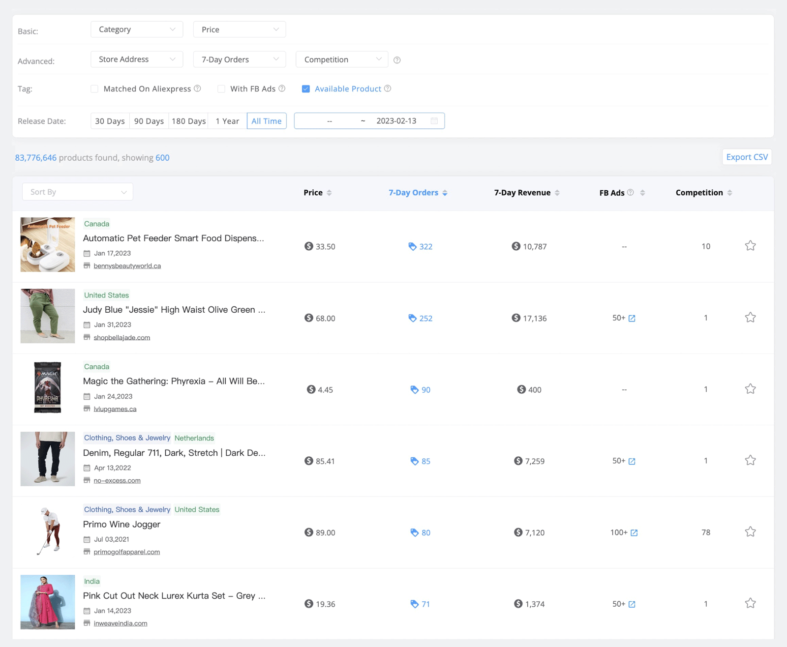
Task: Click the competition value 78
Action: point(706,532)
